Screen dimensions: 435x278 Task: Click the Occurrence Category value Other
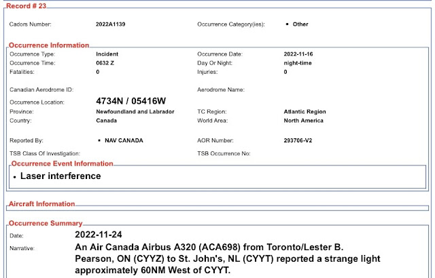(x=300, y=24)
